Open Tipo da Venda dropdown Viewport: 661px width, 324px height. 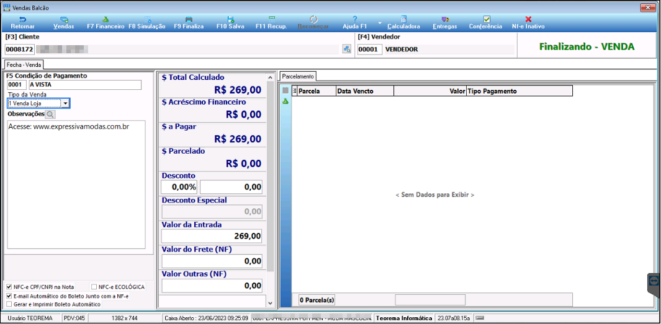click(65, 103)
